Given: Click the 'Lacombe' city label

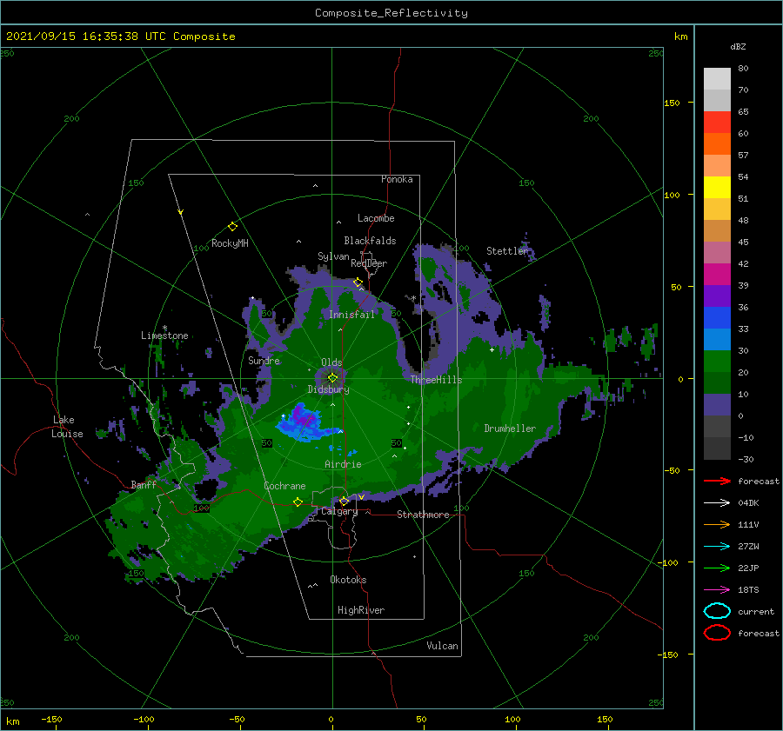Looking at the screenshot, I should 376,218.
